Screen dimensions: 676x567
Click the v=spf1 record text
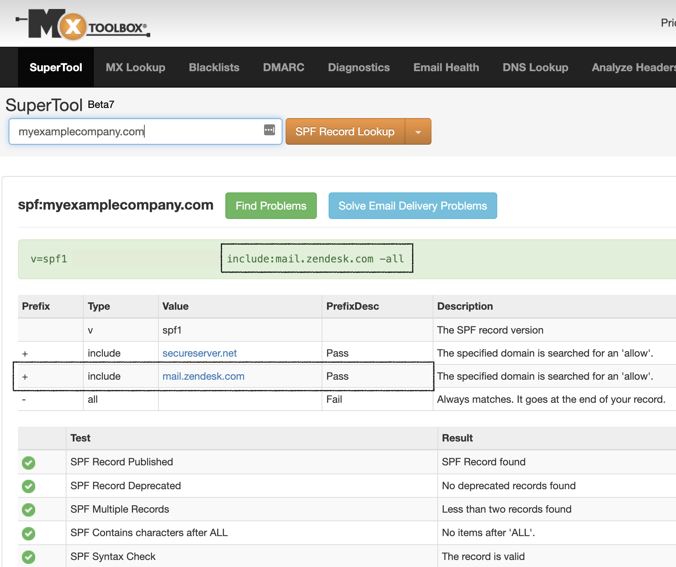pyautogui.click(x=49, y=259)
